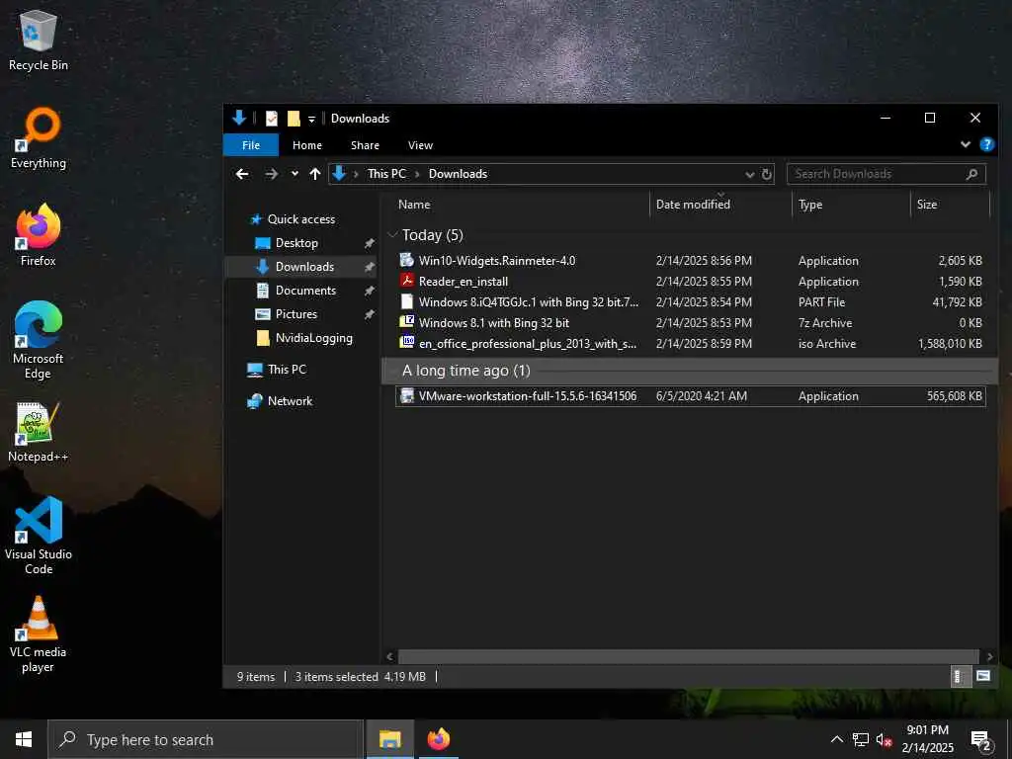This screenshot has height=759, width=1012.
Task: Go forward in folder history
Action: [271, 174]
